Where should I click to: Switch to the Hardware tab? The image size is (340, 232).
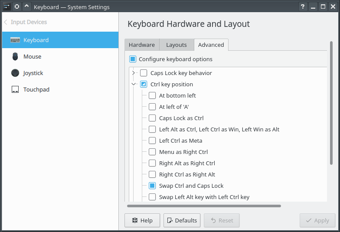coord(142,45)
